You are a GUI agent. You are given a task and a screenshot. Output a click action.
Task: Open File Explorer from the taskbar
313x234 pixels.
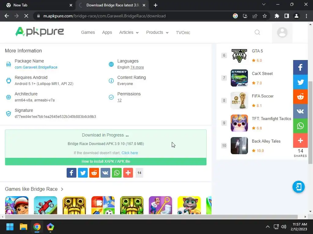click(23, 227)
